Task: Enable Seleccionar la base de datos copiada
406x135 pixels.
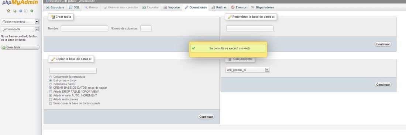Action: (51, 103)
